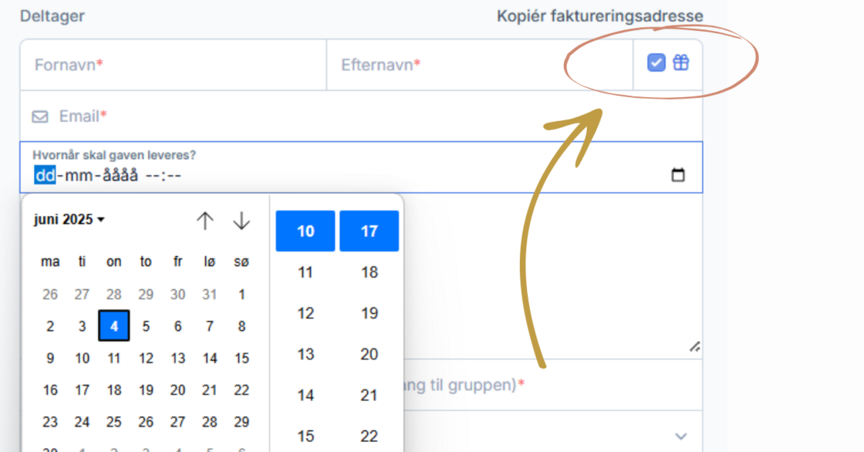Viewport: 864px width, 452px height.
Task: Select hour 13 in the time list
Action: pyautogui.click(x=305, y=354)
